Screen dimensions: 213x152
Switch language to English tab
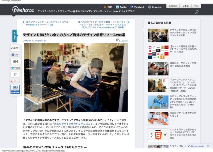coord(173,6)
